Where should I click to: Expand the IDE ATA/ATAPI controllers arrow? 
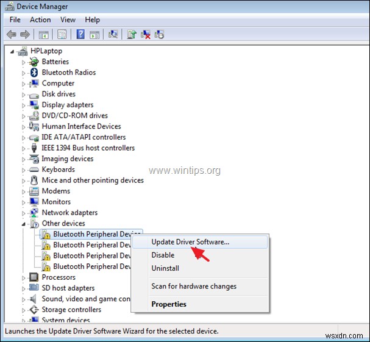click(23, 138)
